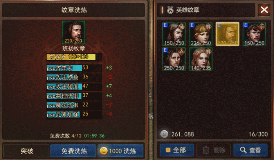
Task: Close the 英雄纹章 panel
Action: click(264, 10)
